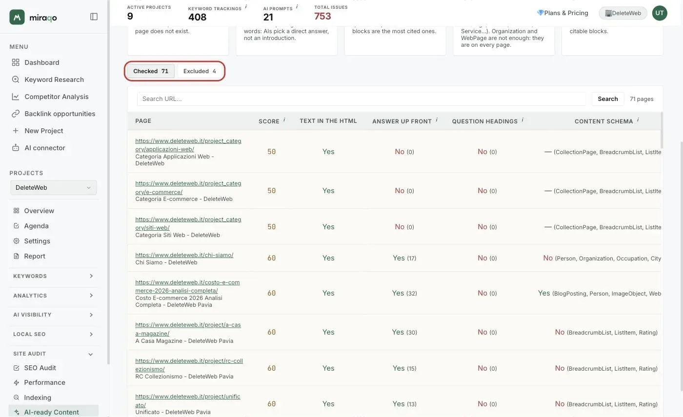Expand the Local SEO section
This screenshot has width=683, height=417.
pyautogui.click(x=54, y=334)
